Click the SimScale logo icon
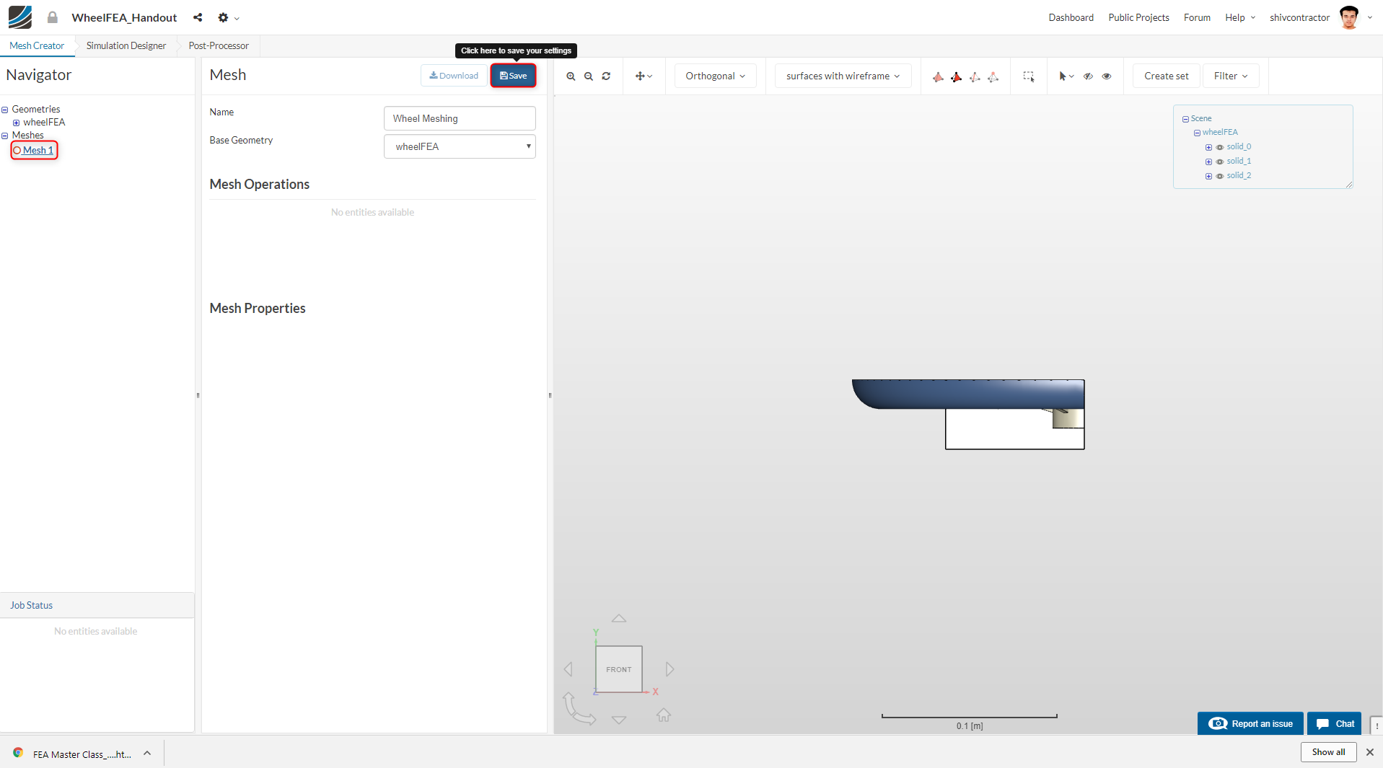The width and height of the screenshot is (1383, 768). point(20,17)
